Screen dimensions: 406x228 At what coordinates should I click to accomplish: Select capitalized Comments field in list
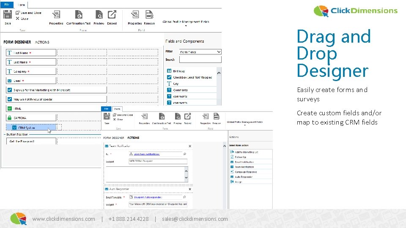tap(192, 90)
